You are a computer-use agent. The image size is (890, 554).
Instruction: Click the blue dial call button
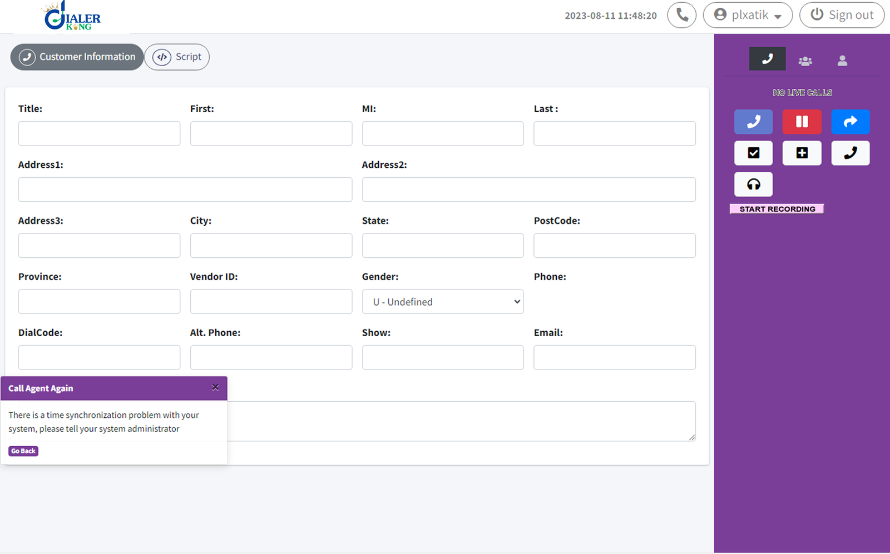coord(753,122)
